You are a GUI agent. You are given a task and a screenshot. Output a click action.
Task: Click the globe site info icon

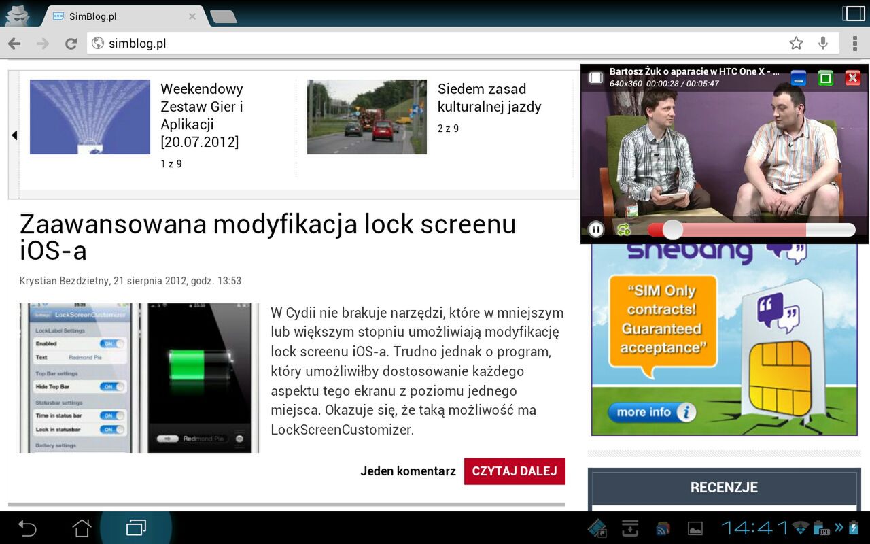click(98, 44)
